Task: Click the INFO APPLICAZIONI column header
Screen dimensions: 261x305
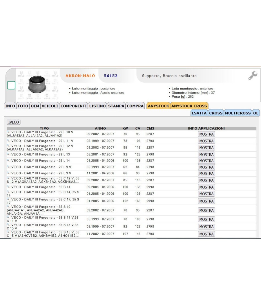Action: click(206, 128)
